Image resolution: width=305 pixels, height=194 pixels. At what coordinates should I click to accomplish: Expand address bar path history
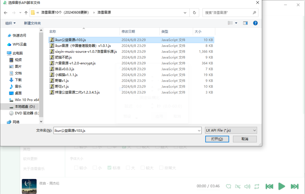[x=185, y=13]
